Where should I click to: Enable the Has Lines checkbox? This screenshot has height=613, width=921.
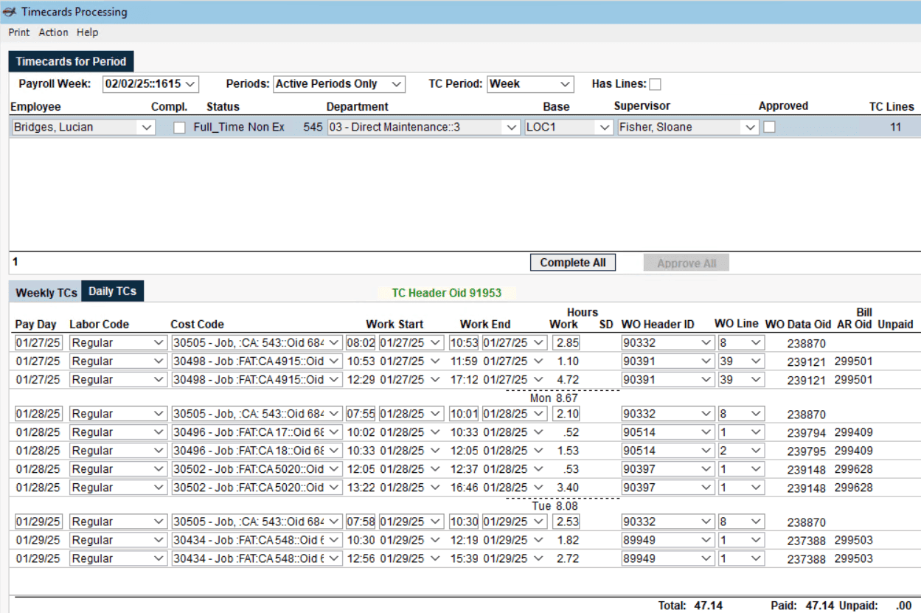coord(656,83)
